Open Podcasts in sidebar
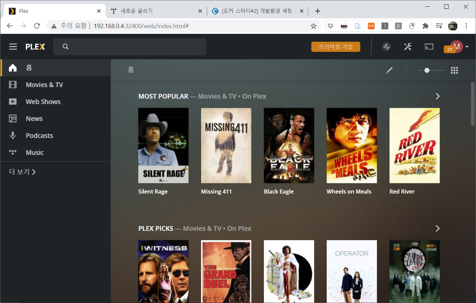 pyautogui.click(x=56, y=136)
